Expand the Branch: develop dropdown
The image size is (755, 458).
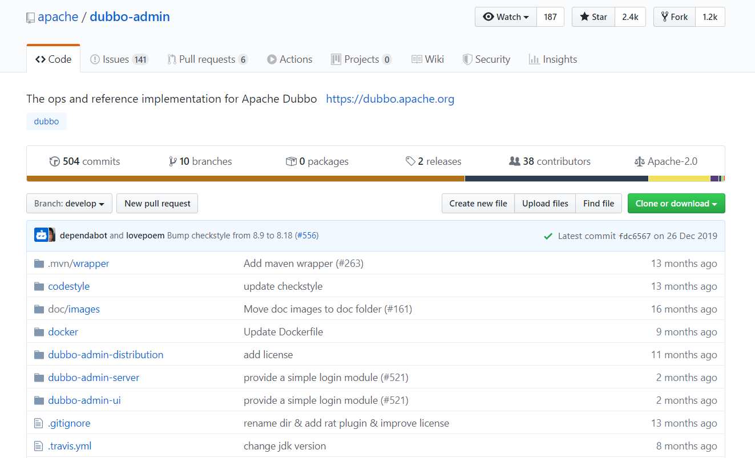pyautogui.click(x=69, y=204)
